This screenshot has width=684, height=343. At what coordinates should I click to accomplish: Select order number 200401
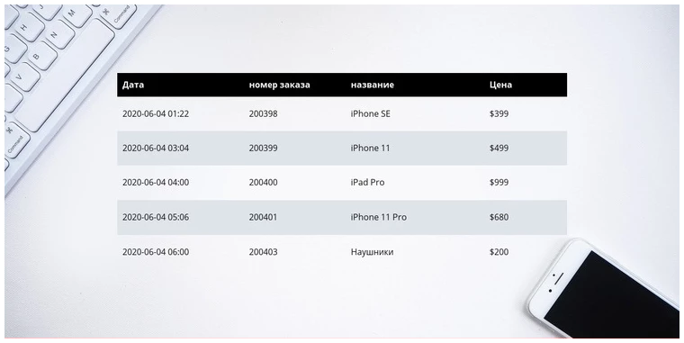point(263,217)
